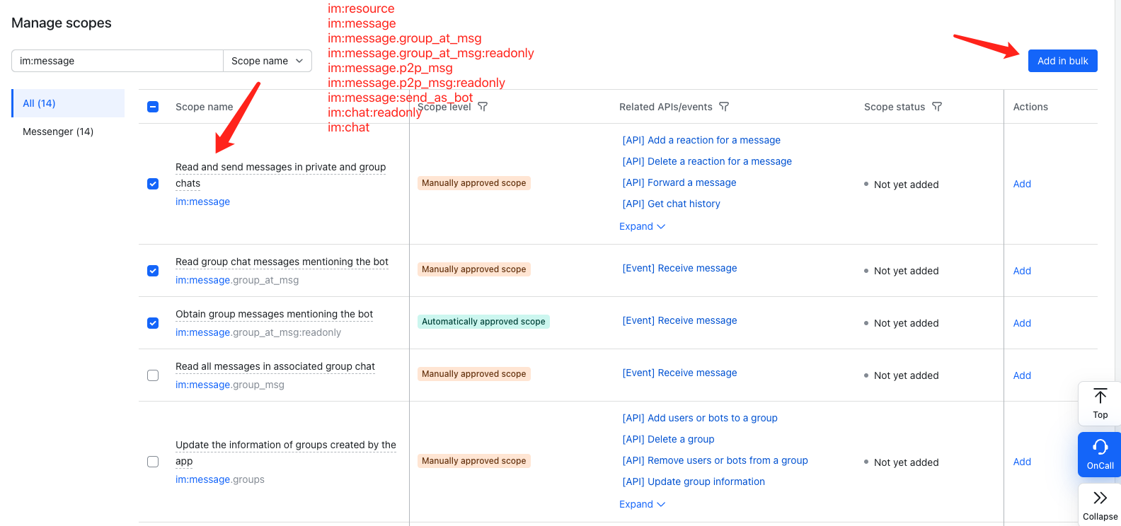Open the filter on the Scope level column

click(x=483, y=106)
